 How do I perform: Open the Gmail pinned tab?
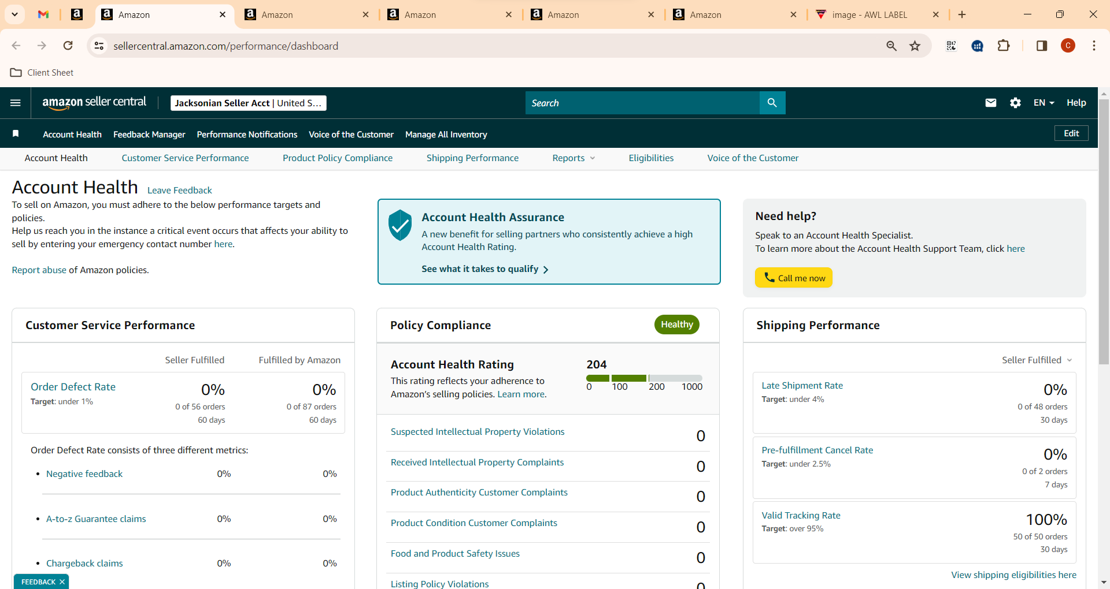pos(43,14)
